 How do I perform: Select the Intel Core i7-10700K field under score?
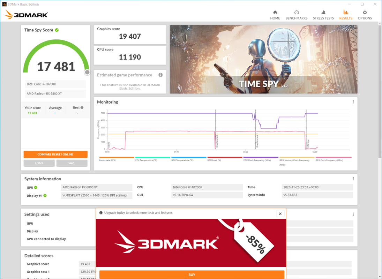55,84
